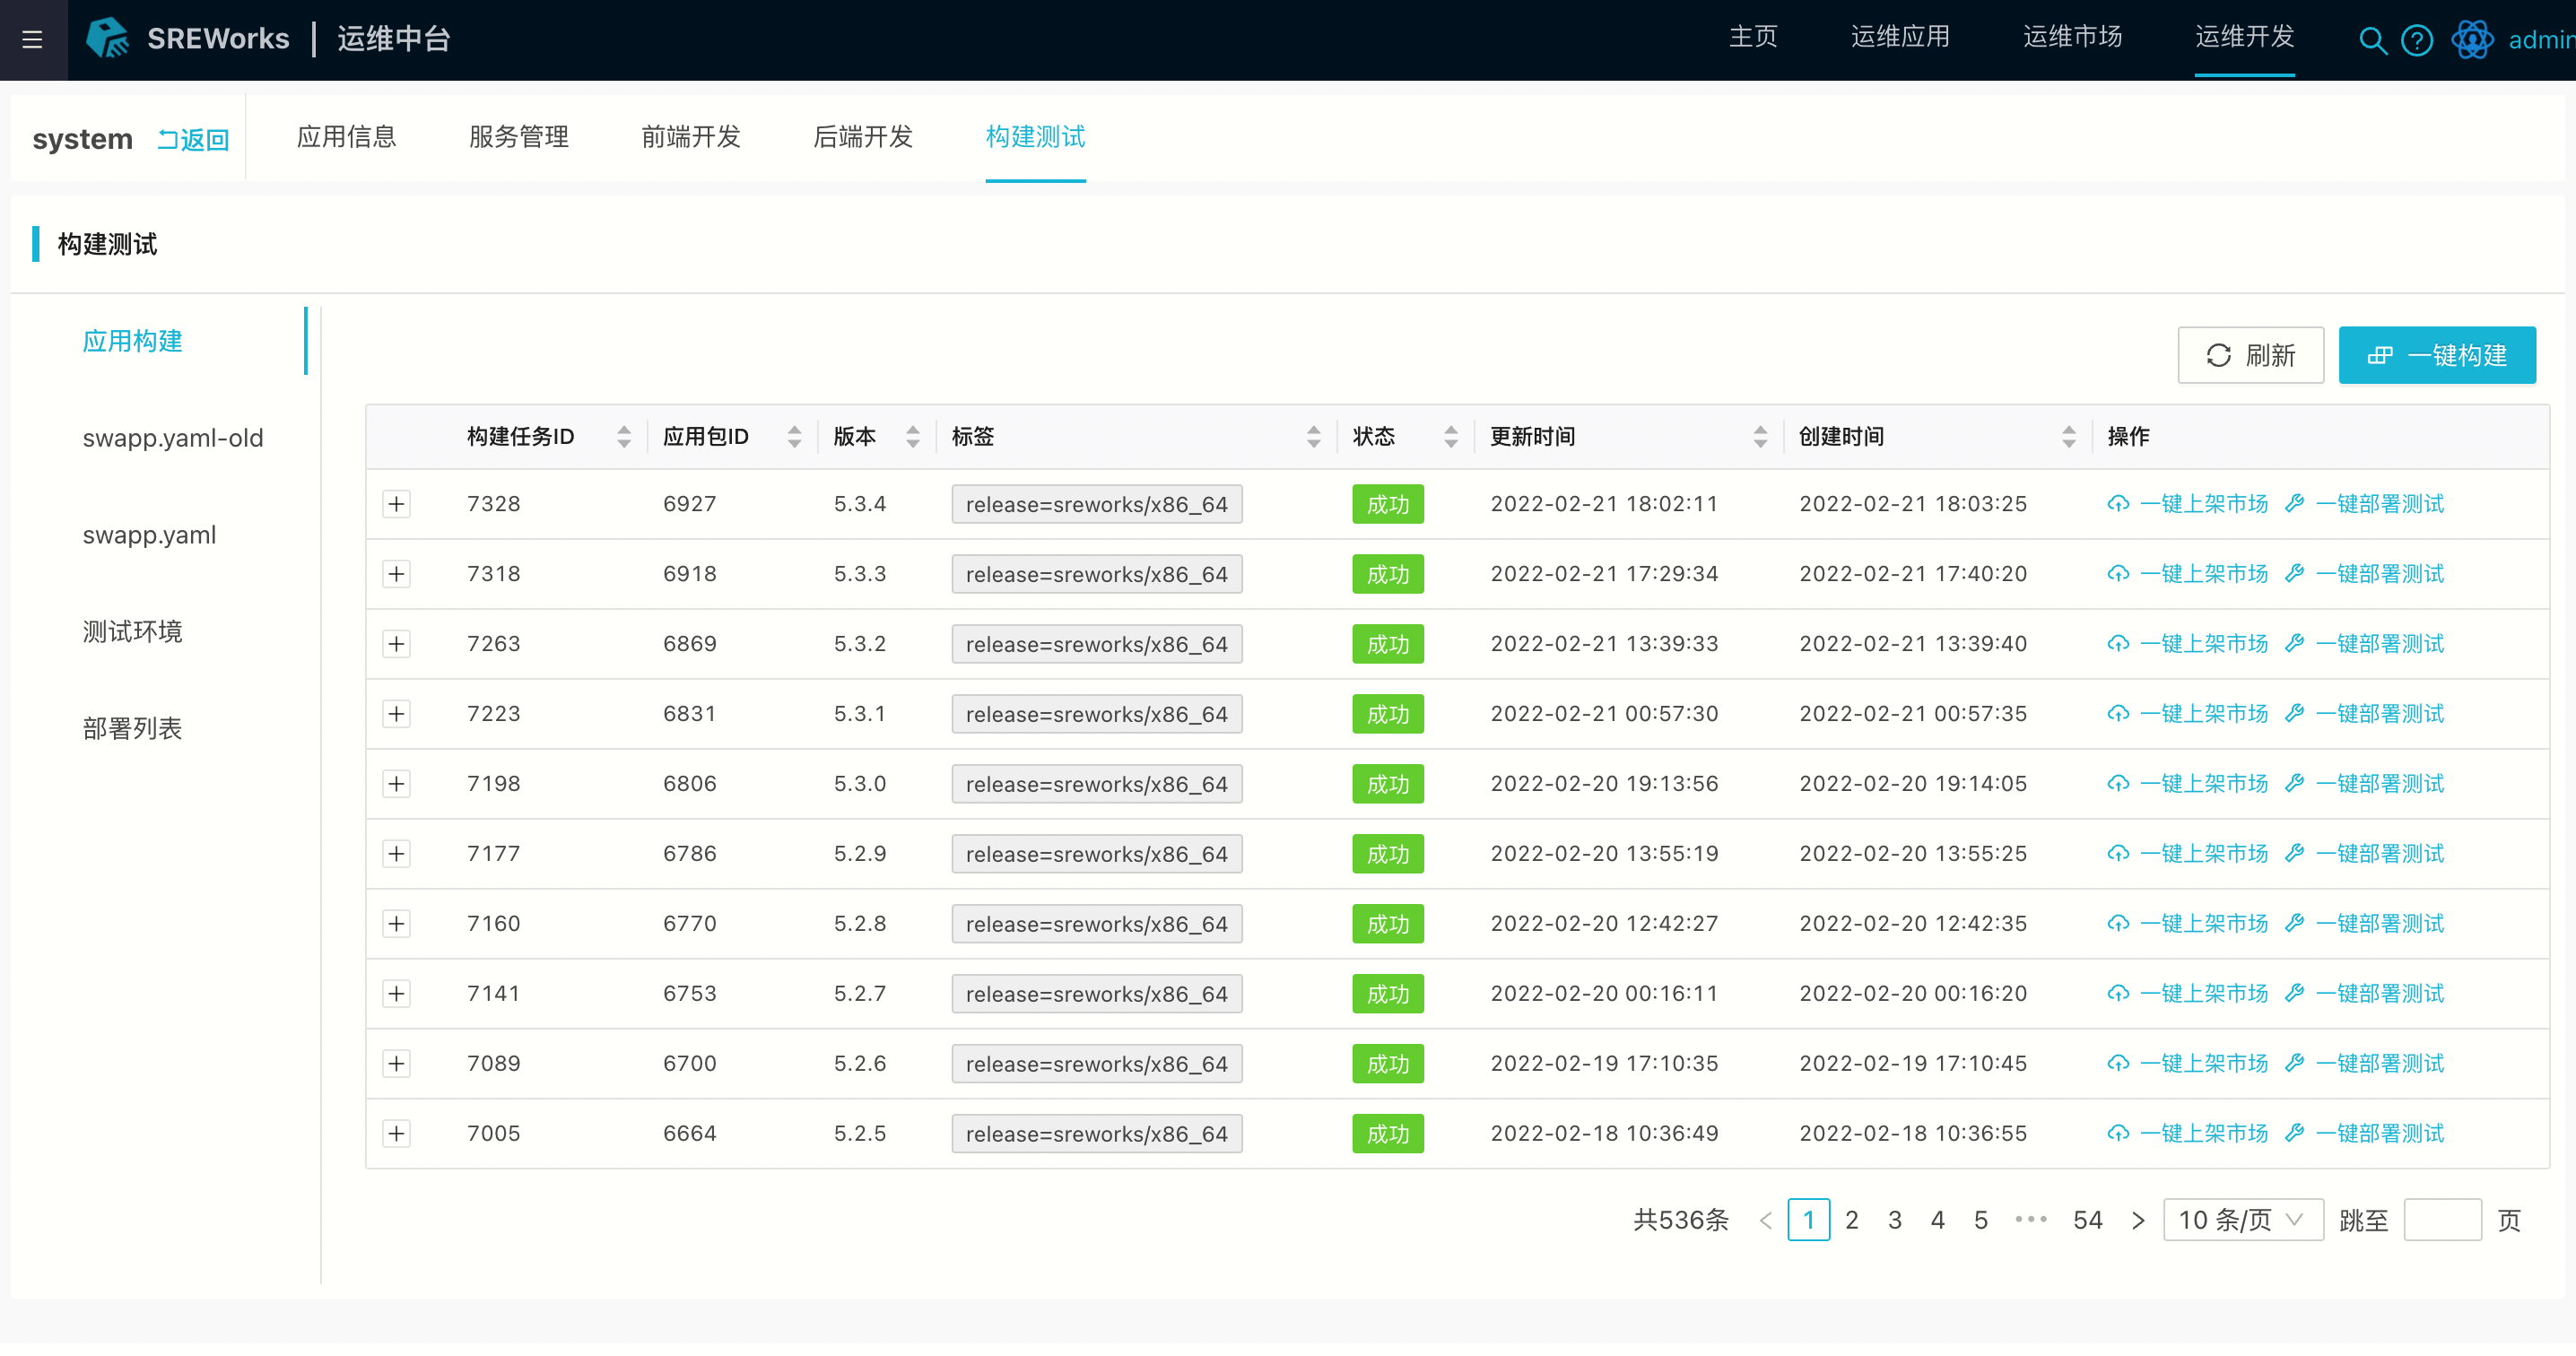Screen dimensions: 2576x1356
Task: Click ellipsis to jump pages forward
Action: (x=2030, y=1220)
